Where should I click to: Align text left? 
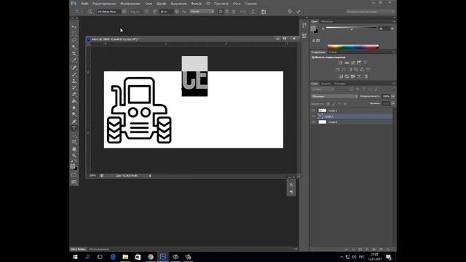pos(221,12)
